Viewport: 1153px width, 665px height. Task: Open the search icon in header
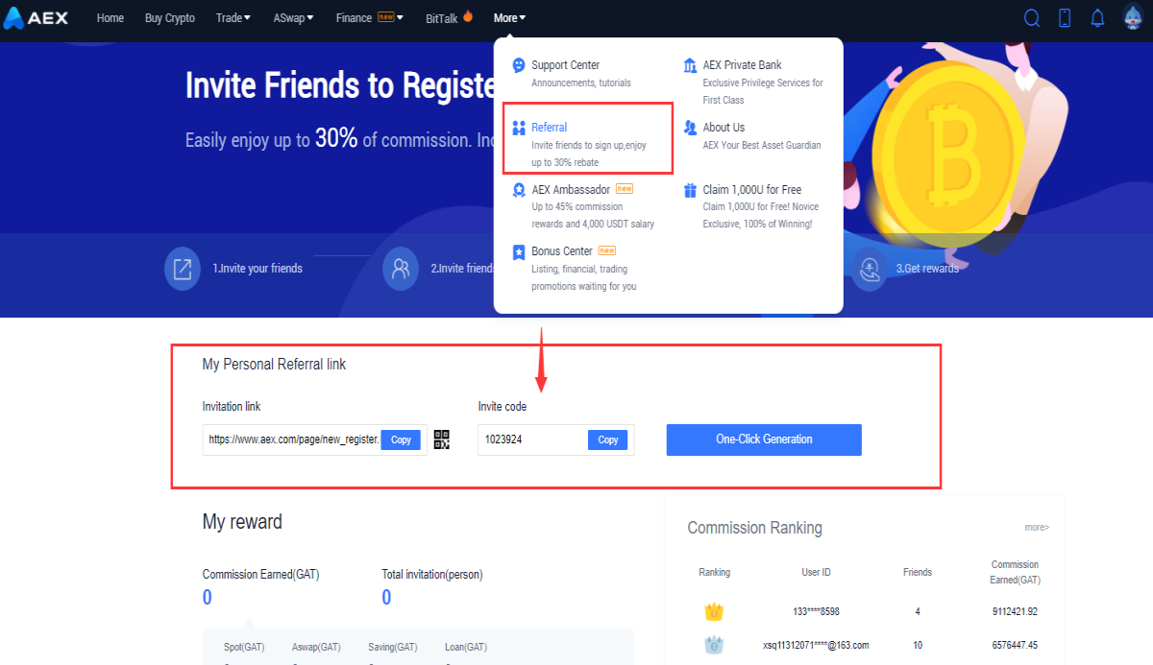[x=1032, y=18]
